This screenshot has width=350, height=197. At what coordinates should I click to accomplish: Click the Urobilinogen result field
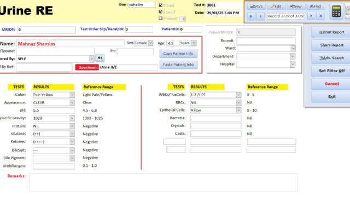click(54, 166)
